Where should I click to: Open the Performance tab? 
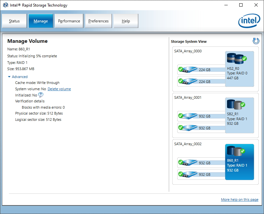(69, 21)
